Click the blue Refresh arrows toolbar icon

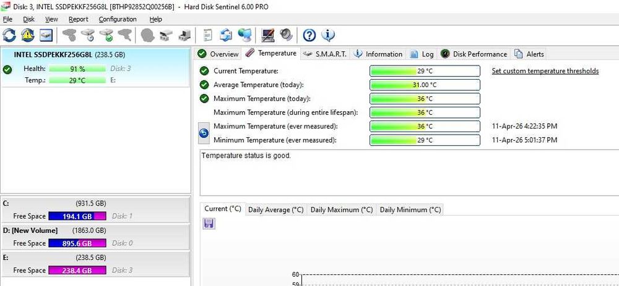click(9, 35)
